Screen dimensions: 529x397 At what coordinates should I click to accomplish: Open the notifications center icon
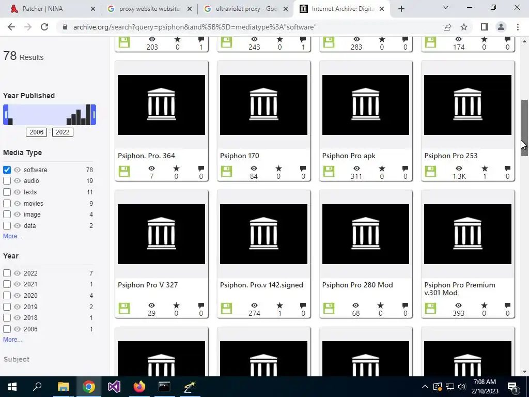pos(512,387)
